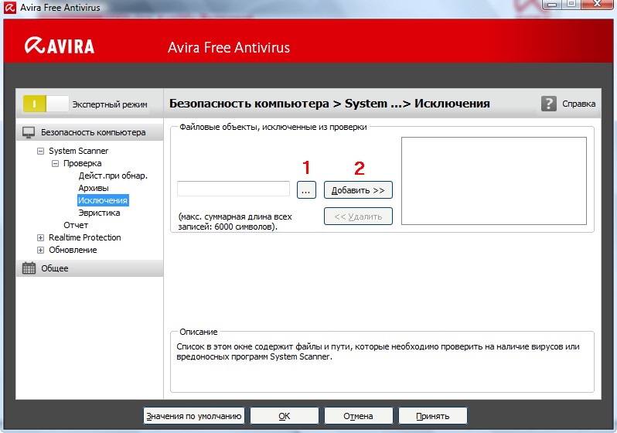Viewport: 617px width, 433px height.
Task: Open the Безопасность компьютера section
Action: pyautogui.click(x=90, y=132)
